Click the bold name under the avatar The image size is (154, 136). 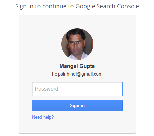(x=77, y=66)
